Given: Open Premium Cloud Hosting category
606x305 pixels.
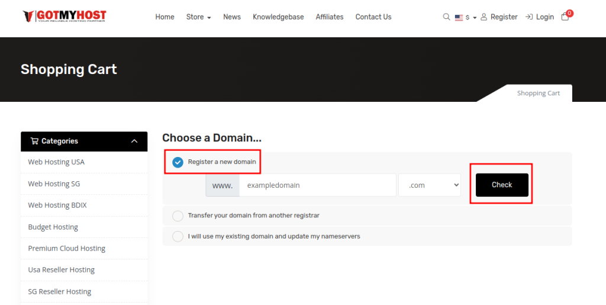Looking at the screenshot, I should pos(66,248).
